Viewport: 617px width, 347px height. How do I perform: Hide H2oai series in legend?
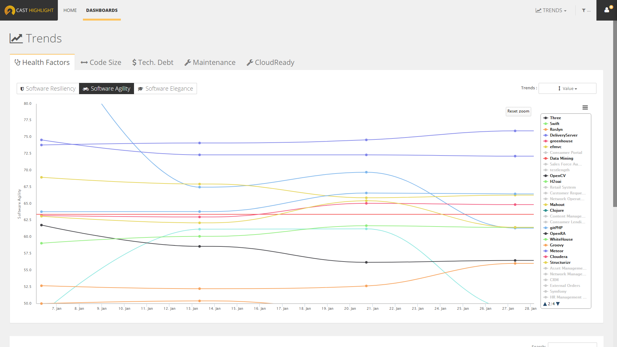[552, 182]
